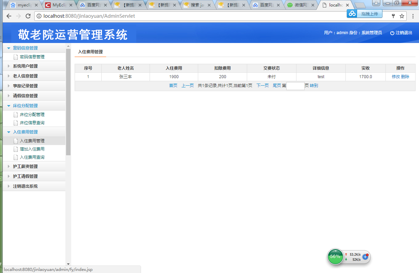
Task: Open new tab button
Action: click(360, 5)
